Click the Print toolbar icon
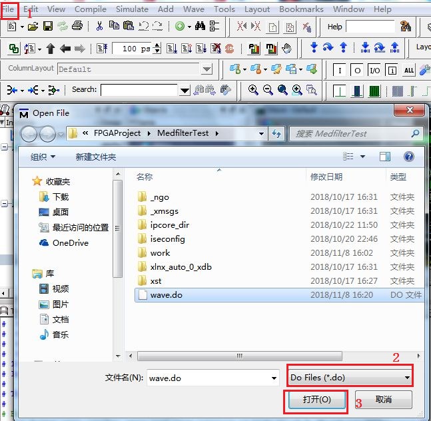The width and height of the screenshot is (431, 421). tap(77, 26)
